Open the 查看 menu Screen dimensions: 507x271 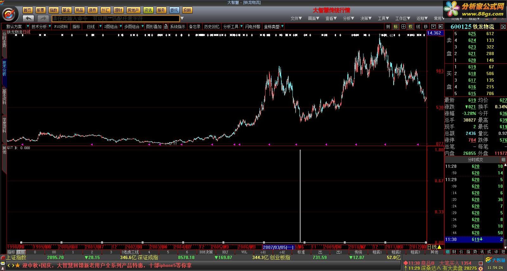(x=331, y=18)
